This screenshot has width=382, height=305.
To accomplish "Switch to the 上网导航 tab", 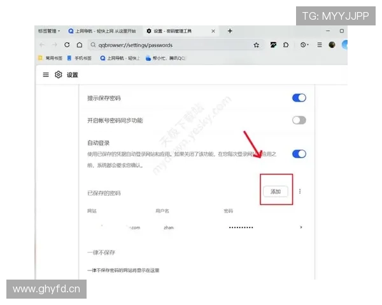I will click(x=102, y=31).
